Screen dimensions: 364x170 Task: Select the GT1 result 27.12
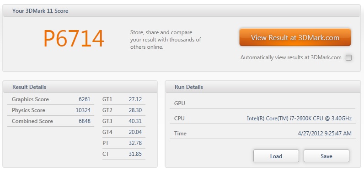[x=135, y=99]
